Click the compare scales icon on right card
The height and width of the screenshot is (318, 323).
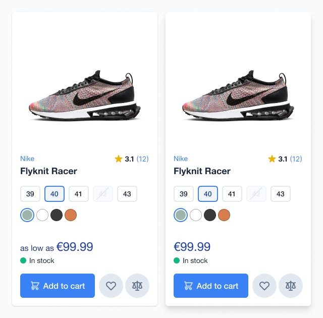tap(291, 286)
